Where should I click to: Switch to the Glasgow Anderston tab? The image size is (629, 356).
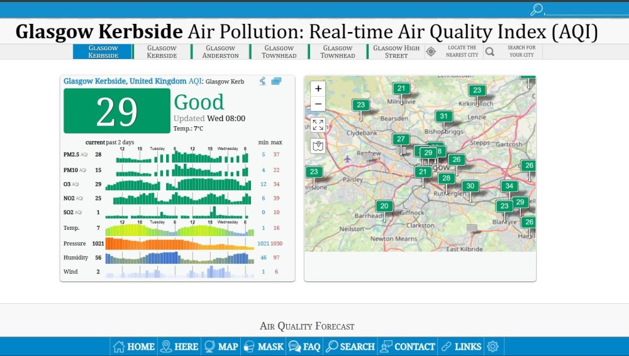[220, 51]
